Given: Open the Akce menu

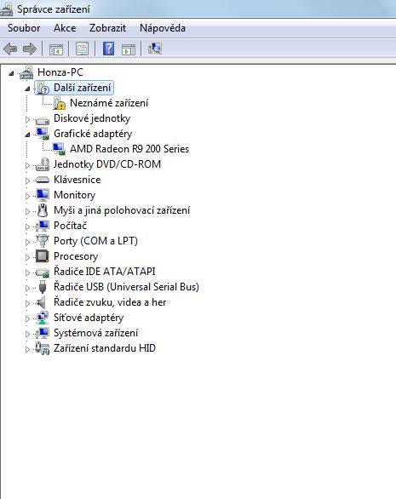Looking at the screenshot, I should [65, 28].
